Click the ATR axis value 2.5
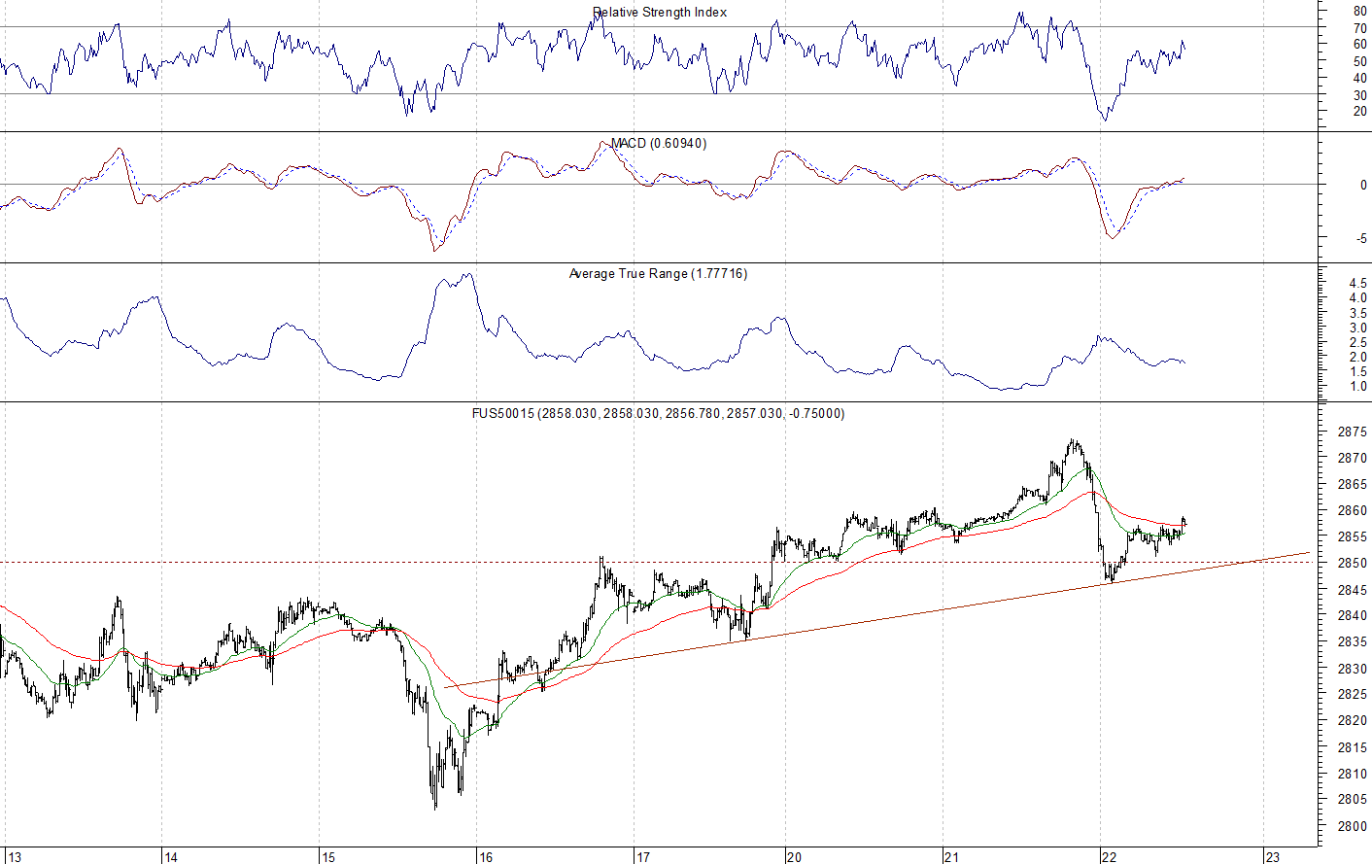 pos(1357,342)
